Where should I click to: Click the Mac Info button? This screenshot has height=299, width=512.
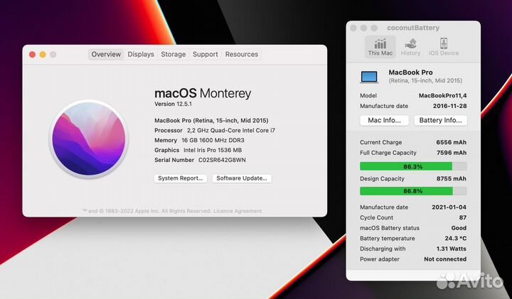tap(384, 120)
